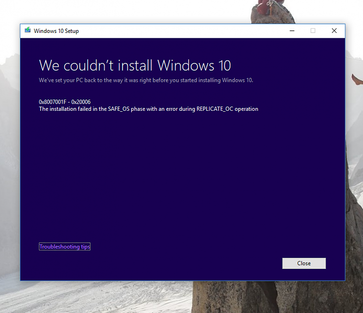Image resolution: width=363 pixels, height=313 pixels.
Task: Click the Close button
Action: [x=304, y=263]
